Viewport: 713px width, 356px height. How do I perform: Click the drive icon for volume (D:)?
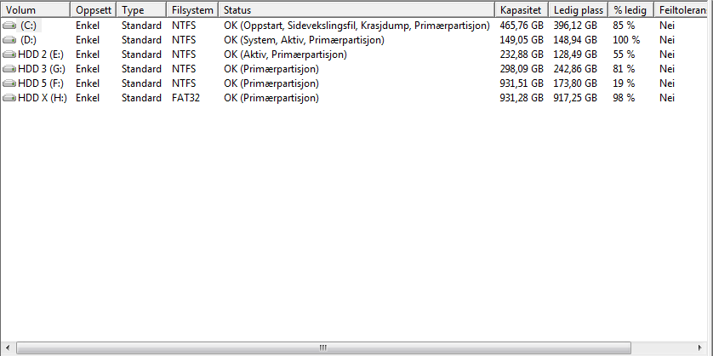tap(9, 40)
